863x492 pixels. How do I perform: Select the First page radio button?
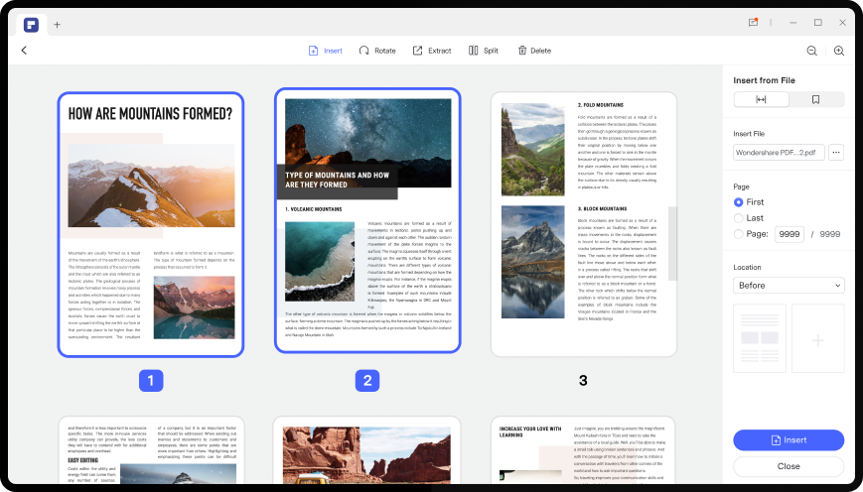tap(739, 202)
